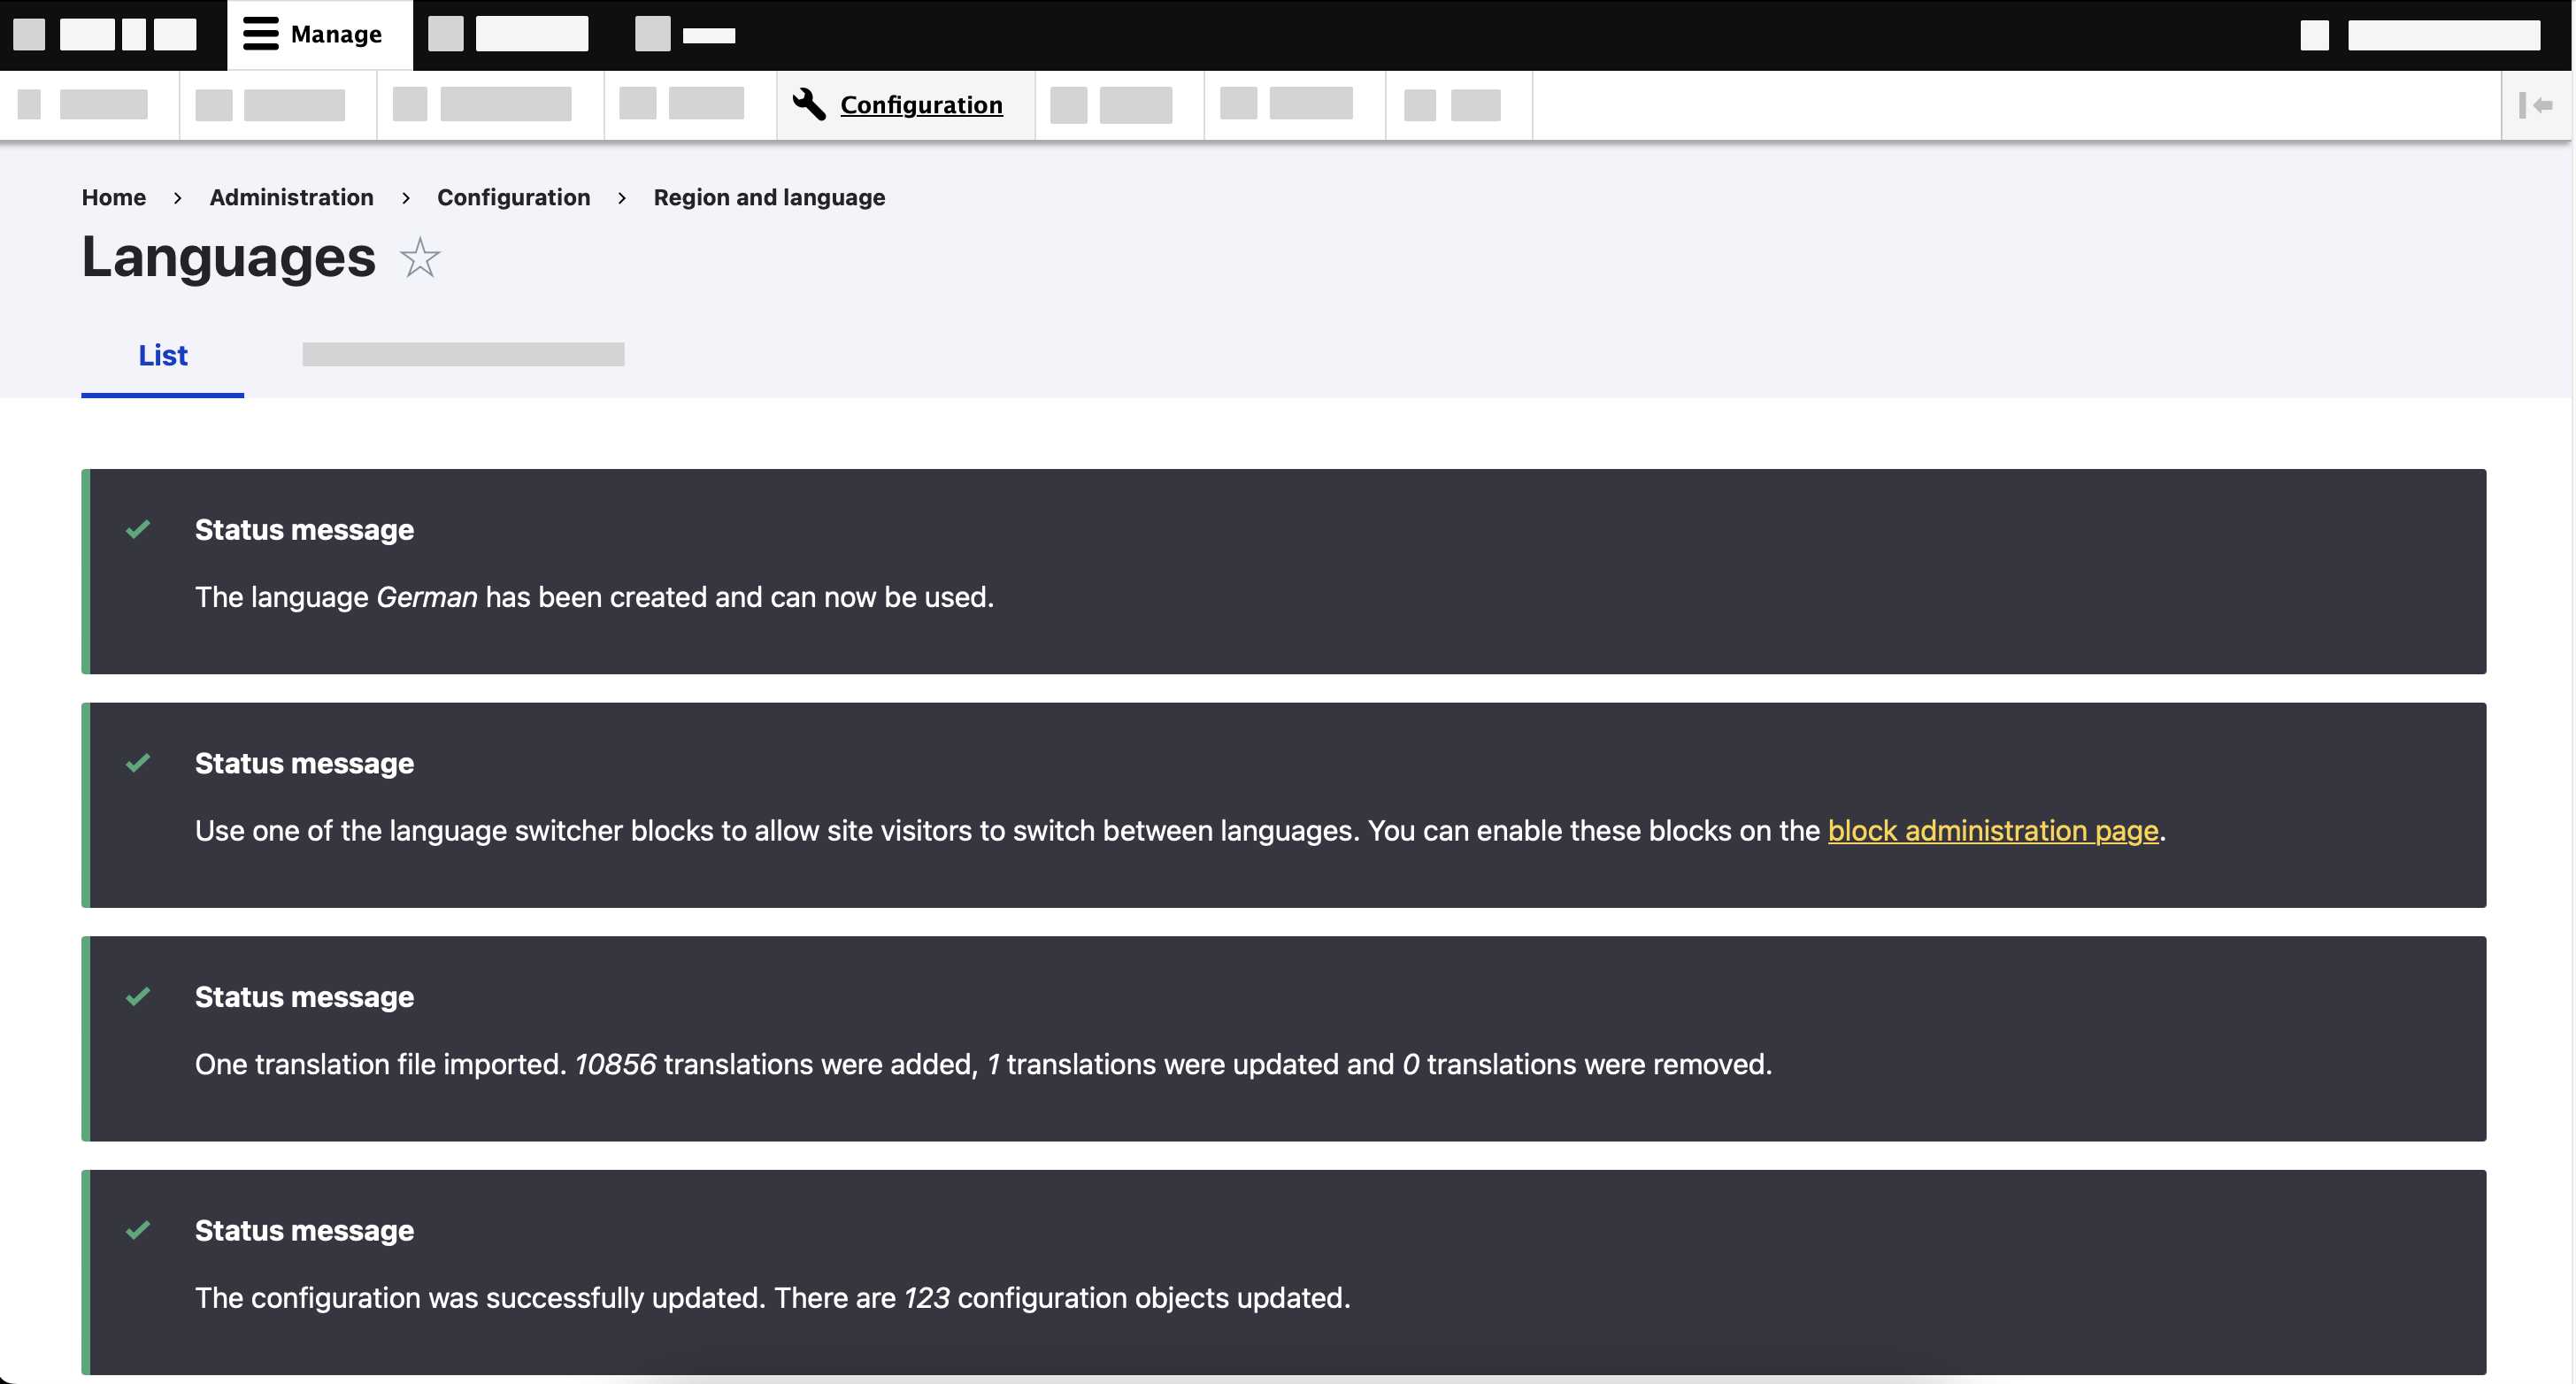Click checkmark beside language switcher message
This screenshot has height=1384, width=2576.
(x=138, y=763)
